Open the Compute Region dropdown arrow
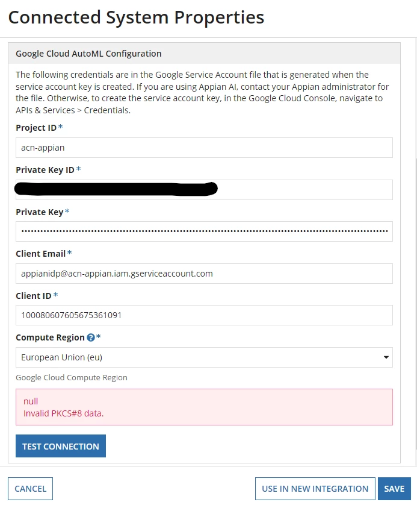The image size is (417, 505). point(386,357)
